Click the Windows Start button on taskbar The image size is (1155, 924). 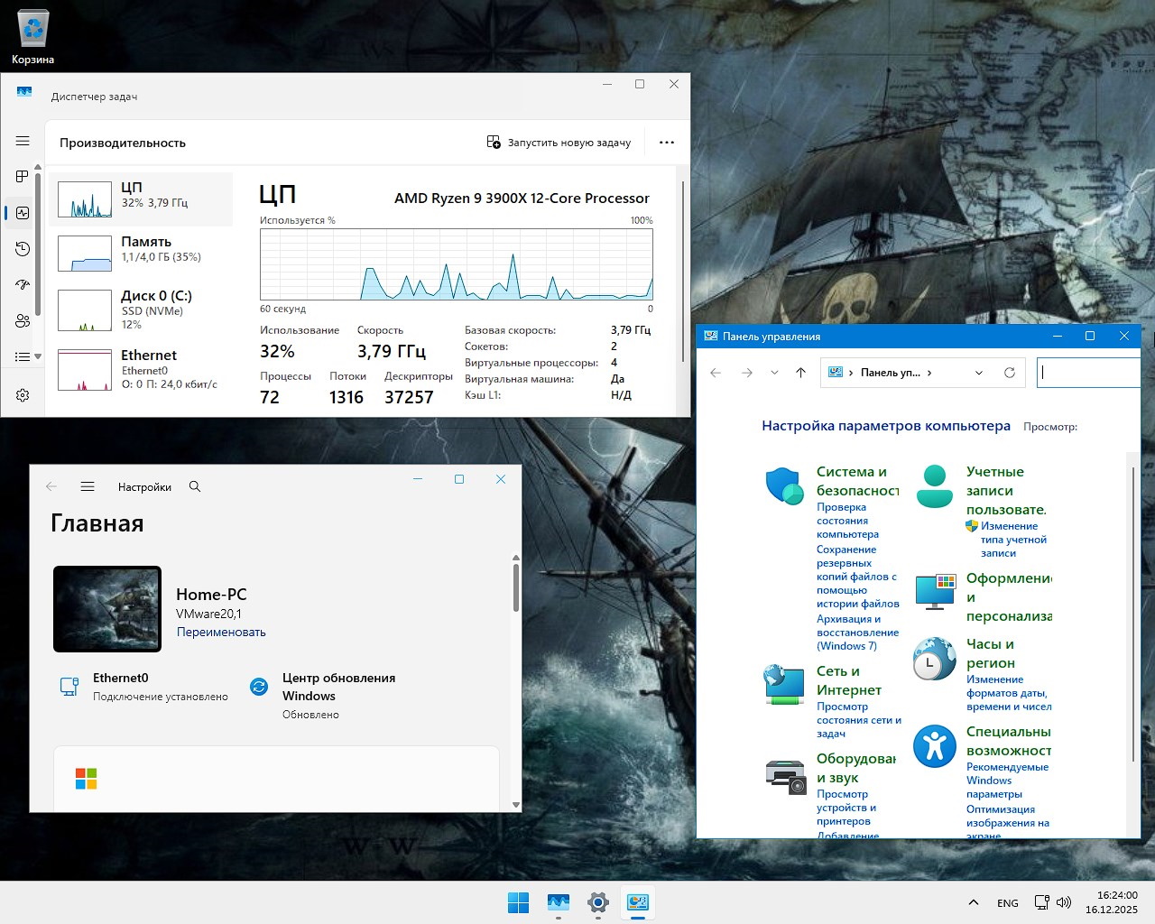(x=518, y=902)
